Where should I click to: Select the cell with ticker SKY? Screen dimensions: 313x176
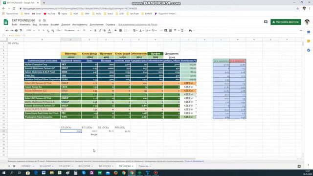(x=71, y=65)
